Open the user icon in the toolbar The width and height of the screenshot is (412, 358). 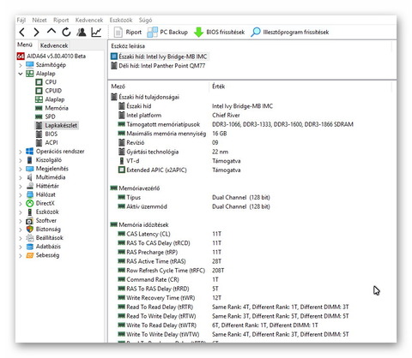[82, 32]
